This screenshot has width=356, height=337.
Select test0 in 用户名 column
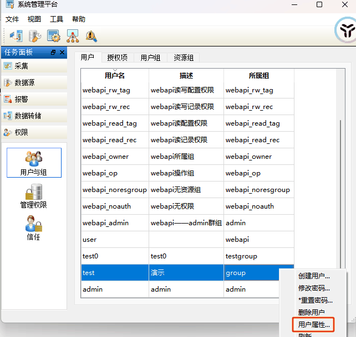click(115, 256)
